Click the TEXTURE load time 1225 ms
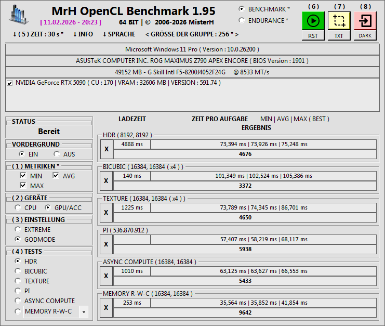This screenshot has width=385, height=326. (132, 207)
